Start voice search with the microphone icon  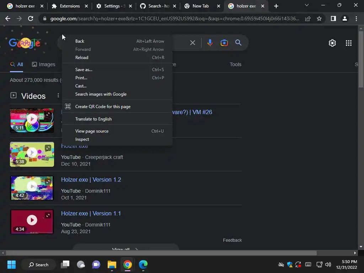[x=210, y=43]
